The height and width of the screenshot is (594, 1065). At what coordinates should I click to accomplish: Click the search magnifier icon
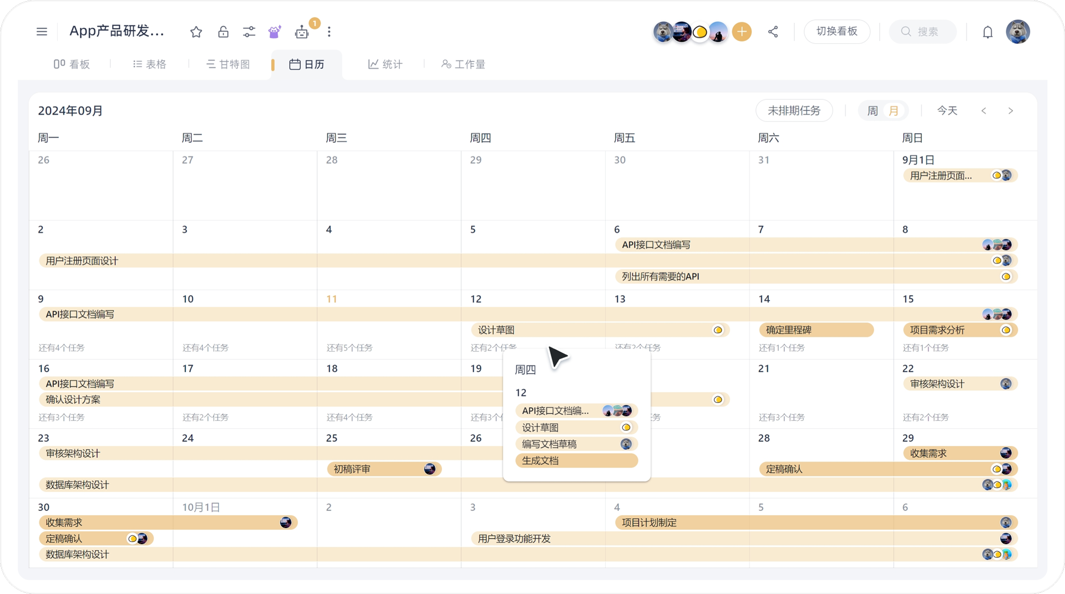coord(905,32)
